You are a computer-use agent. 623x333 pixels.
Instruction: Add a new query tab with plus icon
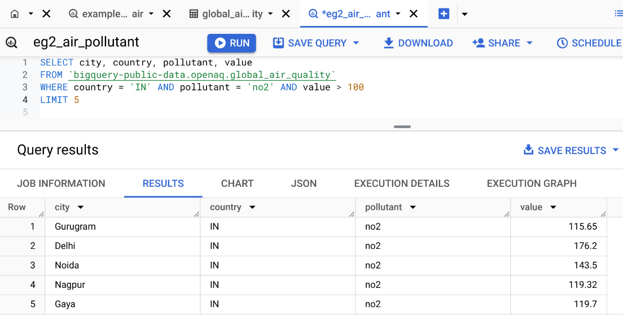pyautogui.click(x=444, y=14)
